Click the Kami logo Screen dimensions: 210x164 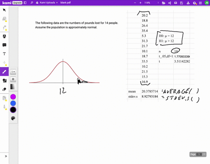(x=7, y=3)
